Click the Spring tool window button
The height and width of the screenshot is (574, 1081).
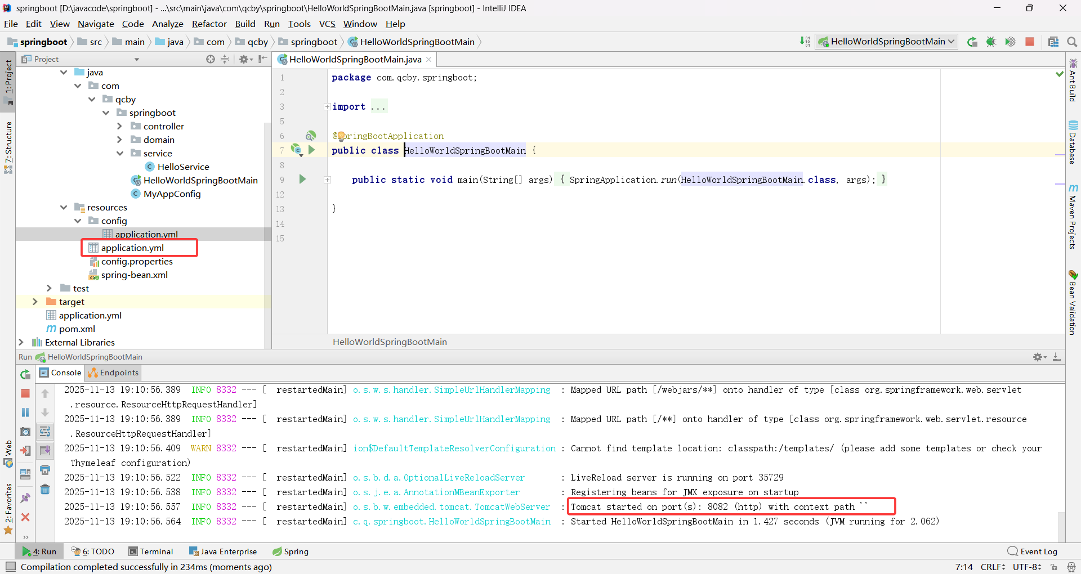click(291, 551)
